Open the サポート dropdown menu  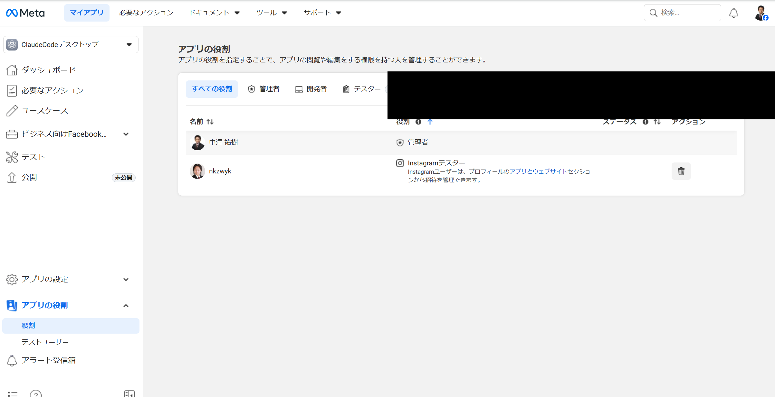[322, 13]
